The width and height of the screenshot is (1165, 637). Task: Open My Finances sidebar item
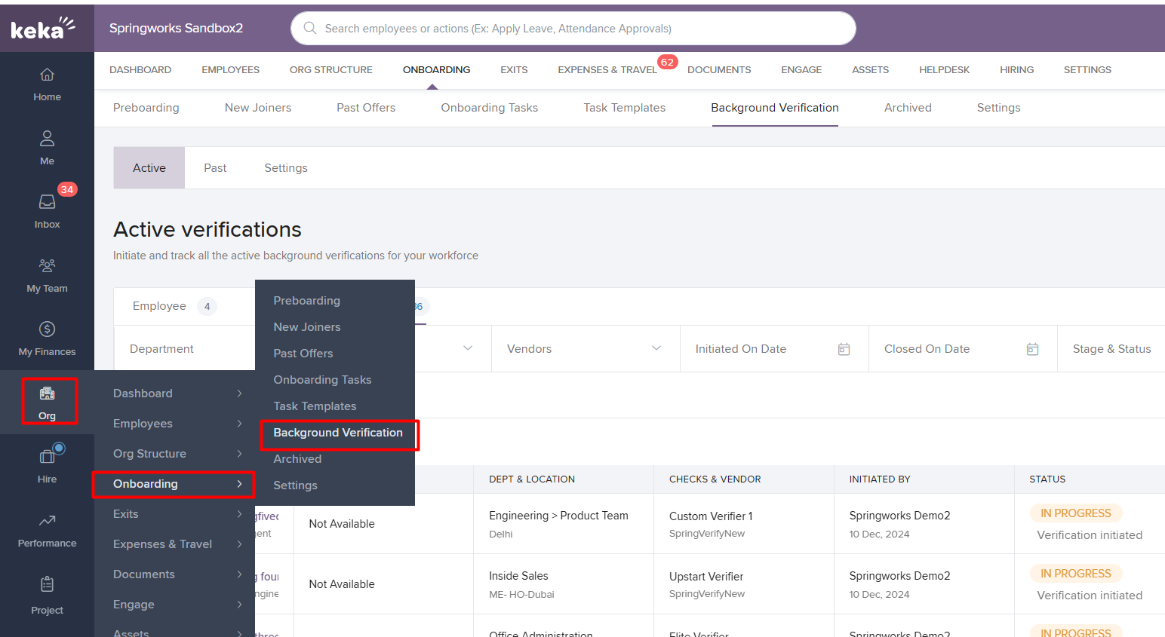coord(47,338)
